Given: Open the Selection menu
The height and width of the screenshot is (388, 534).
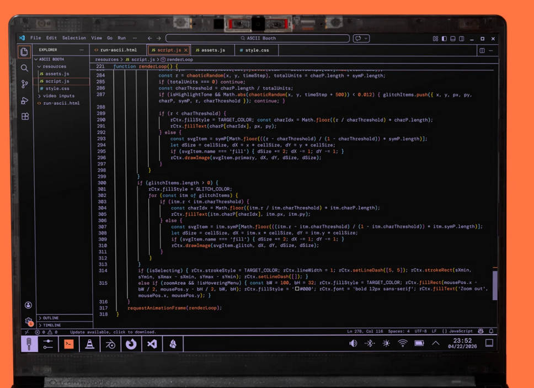Looking at the screenshot, I should pyautogui.click(x=74, y=38).
